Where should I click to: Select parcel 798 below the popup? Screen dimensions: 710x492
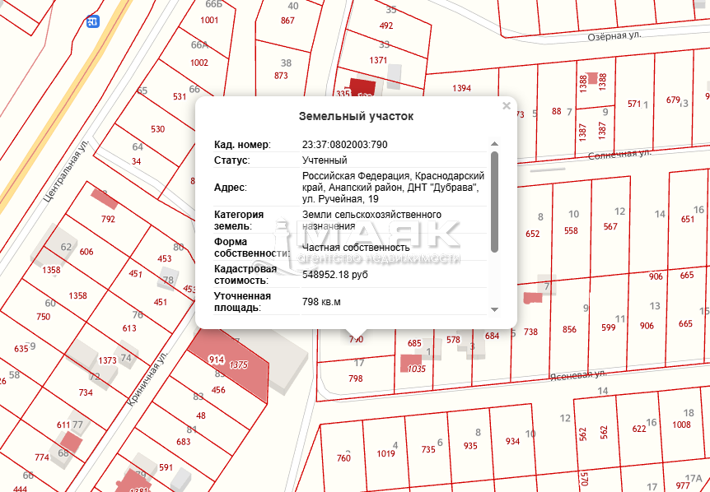355,378
